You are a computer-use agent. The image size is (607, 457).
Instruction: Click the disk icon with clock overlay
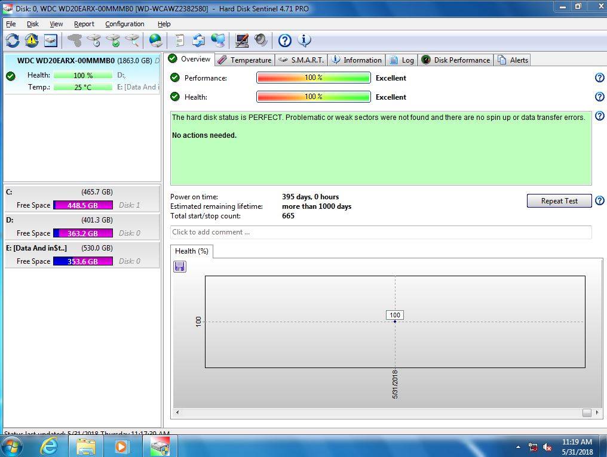click(x=94, y=40)
